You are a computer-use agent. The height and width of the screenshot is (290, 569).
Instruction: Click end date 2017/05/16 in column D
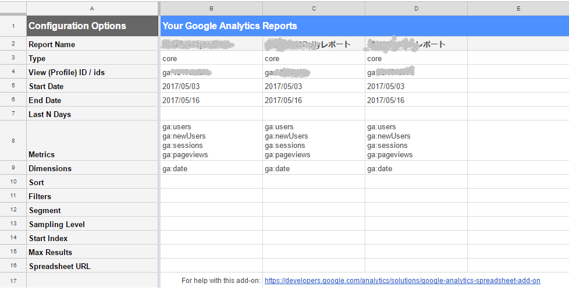click(416, 100)
